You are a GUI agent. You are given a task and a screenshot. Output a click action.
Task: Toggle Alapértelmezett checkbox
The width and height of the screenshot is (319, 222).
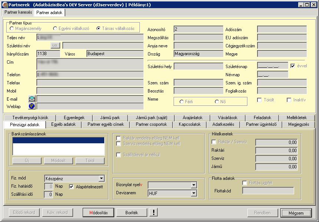click(x=71, y=187)
